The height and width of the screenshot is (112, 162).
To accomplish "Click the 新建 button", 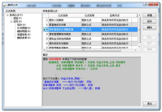I will [149, 16].
